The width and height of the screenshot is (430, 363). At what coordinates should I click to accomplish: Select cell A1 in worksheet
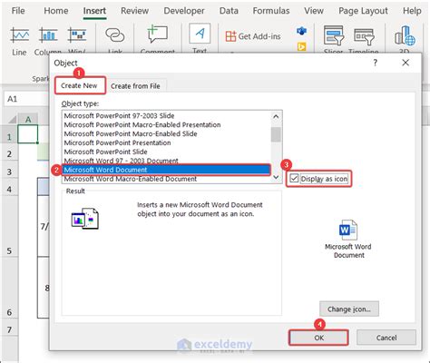point(28,133)
